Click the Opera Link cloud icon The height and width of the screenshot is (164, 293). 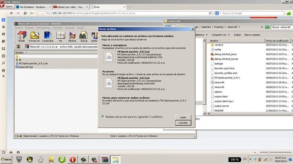(x=11, y=152)
